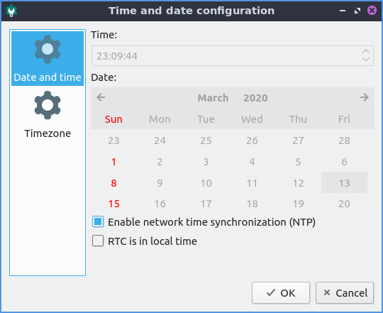383x313 pixels.
Task: Maximize the Time and date window
Action: (x=357, y=11)
